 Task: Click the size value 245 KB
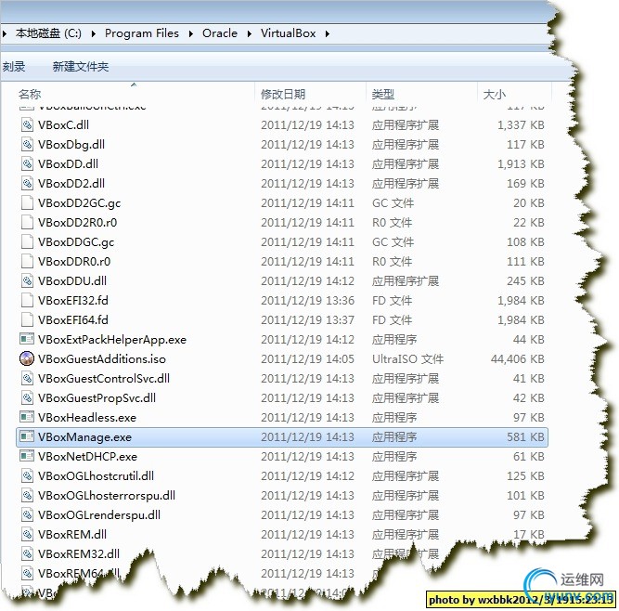point(526,280)
